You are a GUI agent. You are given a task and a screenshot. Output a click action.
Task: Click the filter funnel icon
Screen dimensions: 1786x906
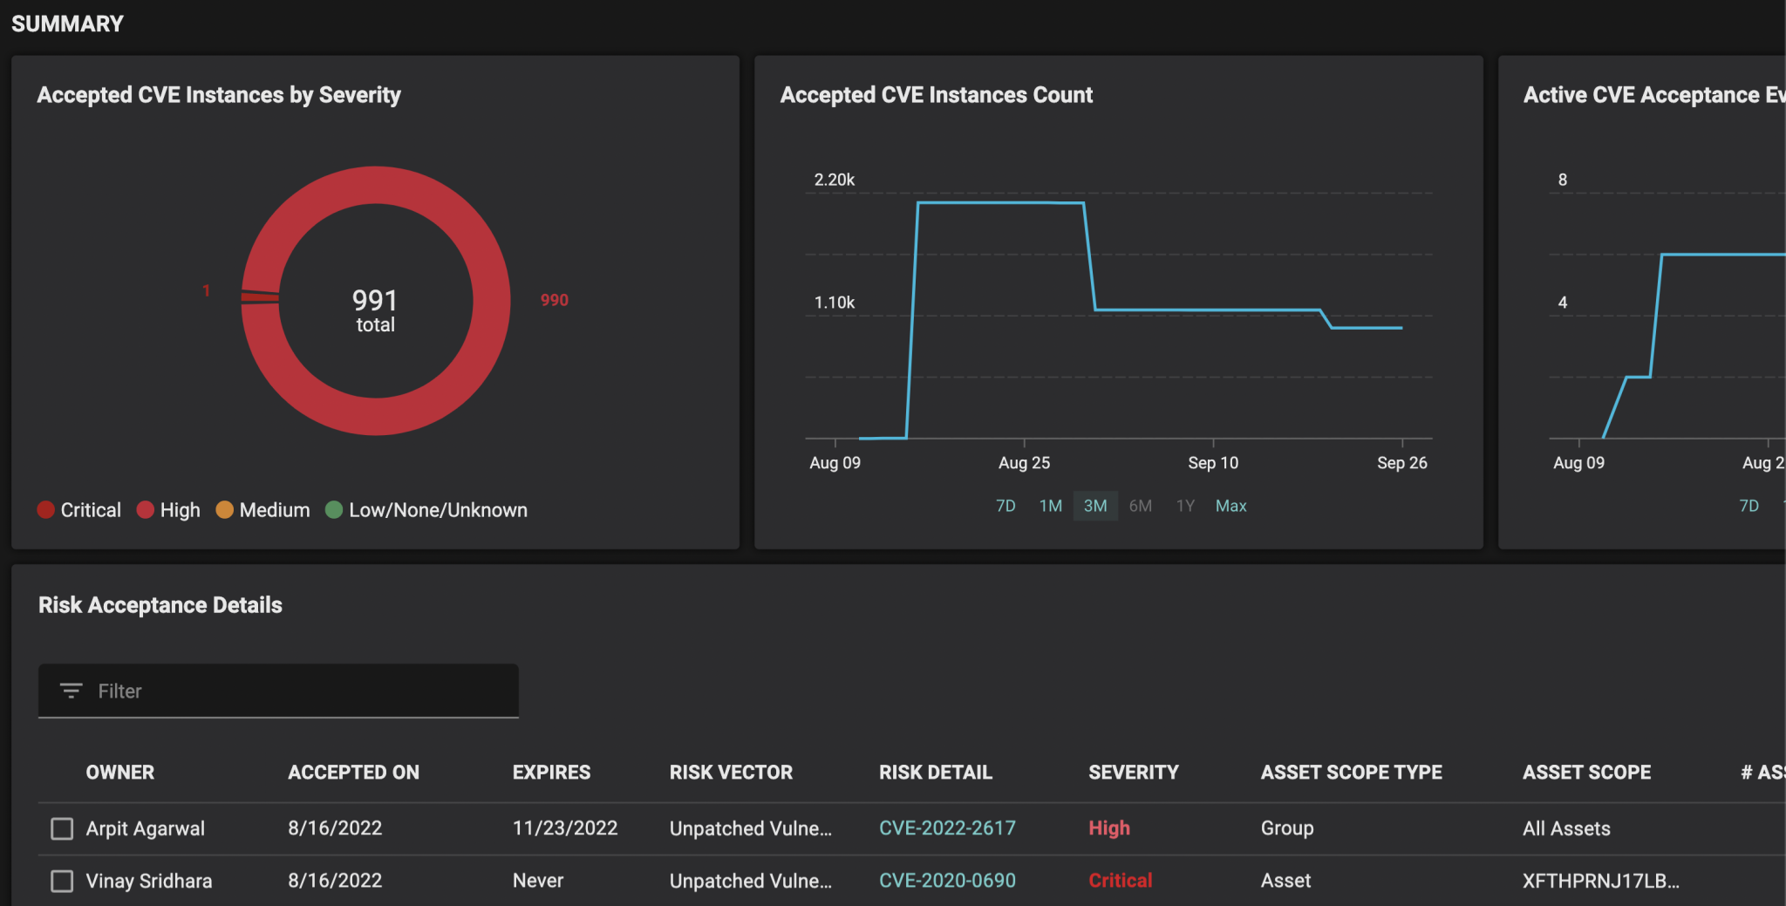(x=71, y=691)
